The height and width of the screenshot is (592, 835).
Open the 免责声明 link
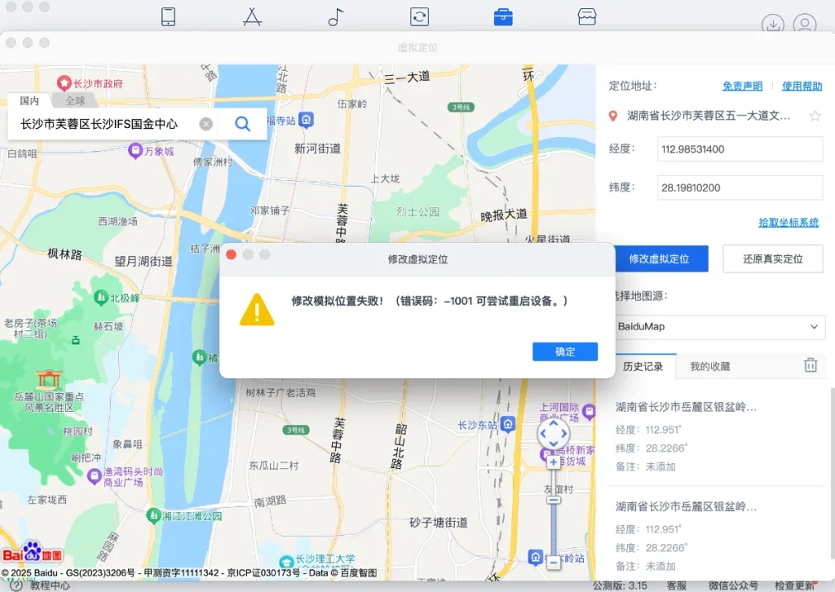(x=742, y=86)
